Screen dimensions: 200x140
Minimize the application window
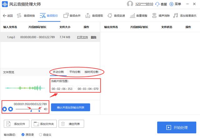tap(187, 4)
